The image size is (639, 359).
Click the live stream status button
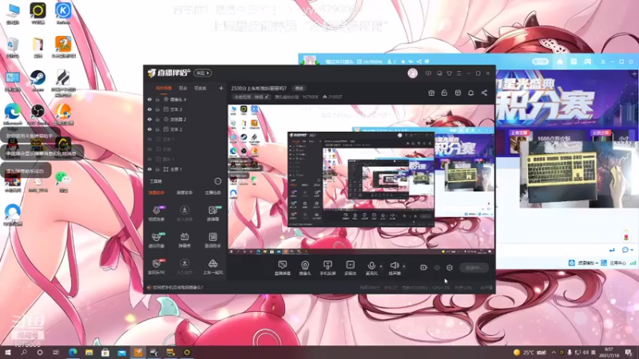click(x=474, y=268)
